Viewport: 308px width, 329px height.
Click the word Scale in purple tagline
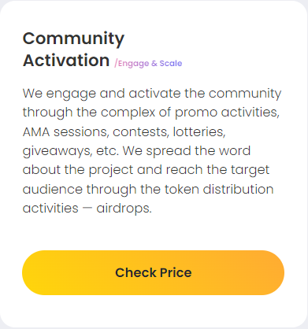pyautogui.click(x=171, y=63)
